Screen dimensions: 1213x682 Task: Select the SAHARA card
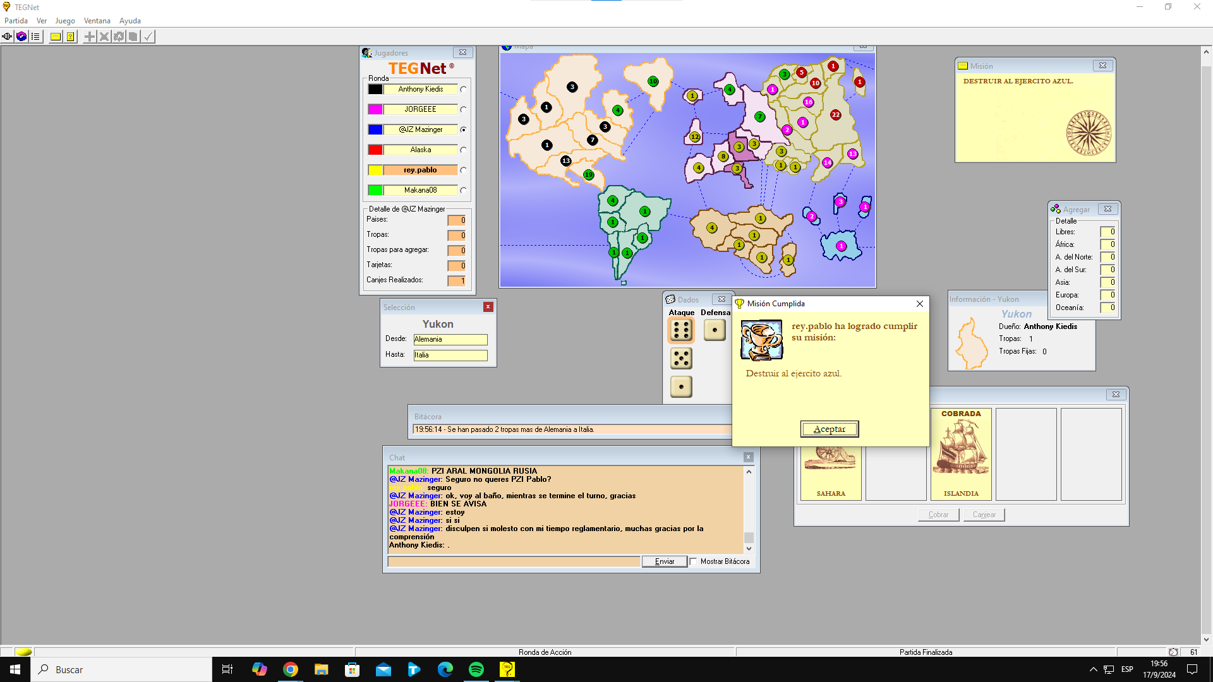click(x=831, y=473)
